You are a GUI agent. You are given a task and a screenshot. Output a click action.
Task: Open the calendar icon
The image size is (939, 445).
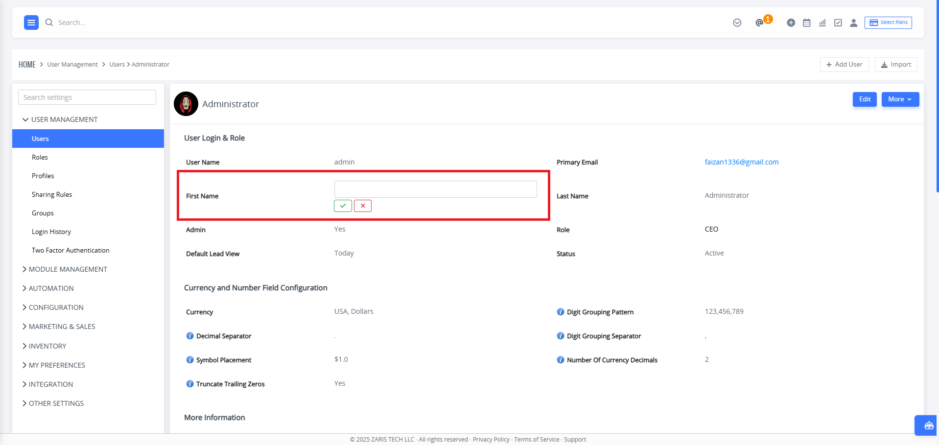[807, 23]
